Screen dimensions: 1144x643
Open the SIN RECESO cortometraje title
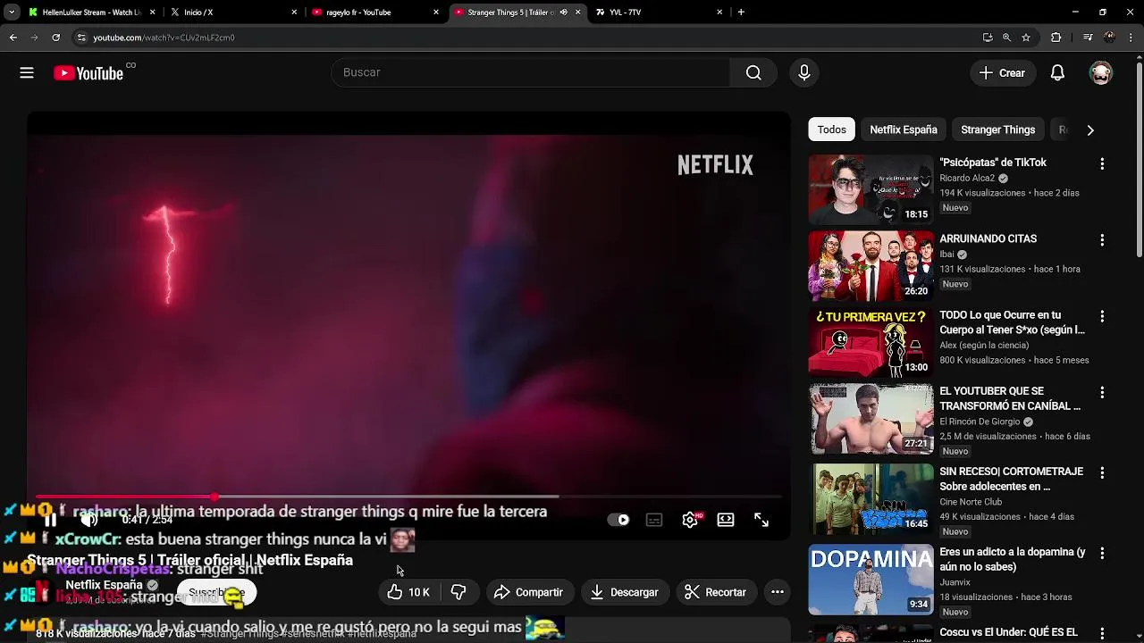pos(1011,479)
